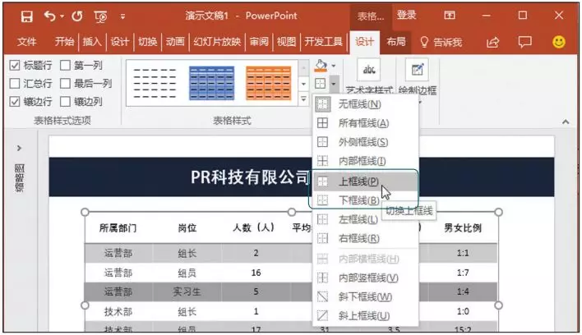
Task: Switch to the 切换 tab
Action: pos(148,42)
